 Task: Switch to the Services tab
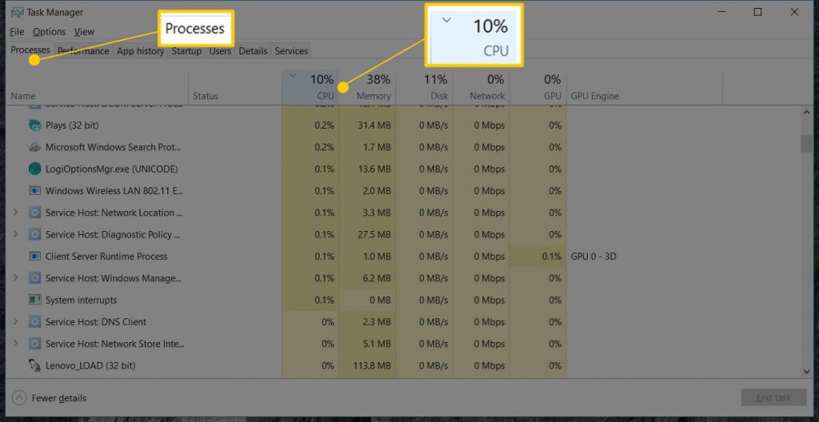(x=291, y=51)
